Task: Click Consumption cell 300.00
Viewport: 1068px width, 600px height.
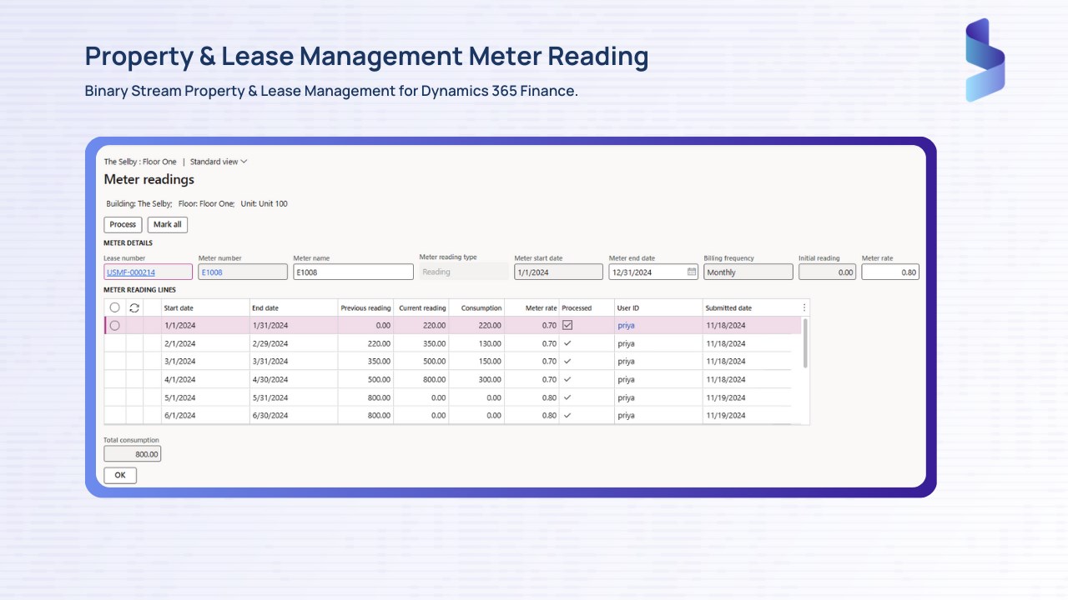Action: coord(476,379)
